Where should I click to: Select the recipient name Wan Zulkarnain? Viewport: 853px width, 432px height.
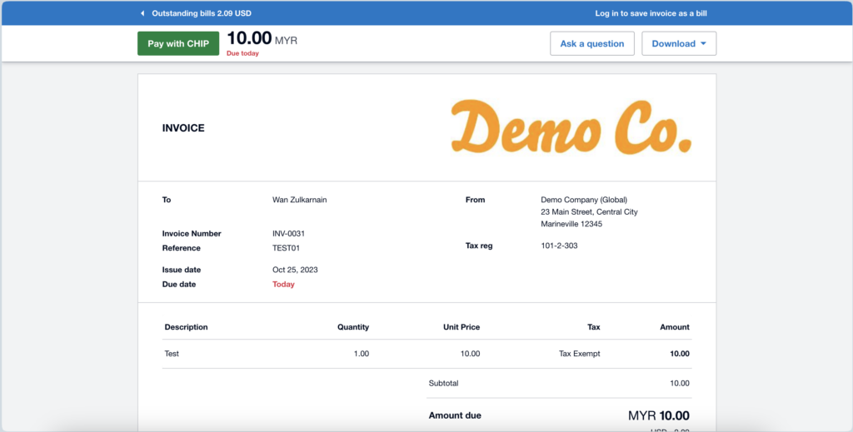coord(300,200)
